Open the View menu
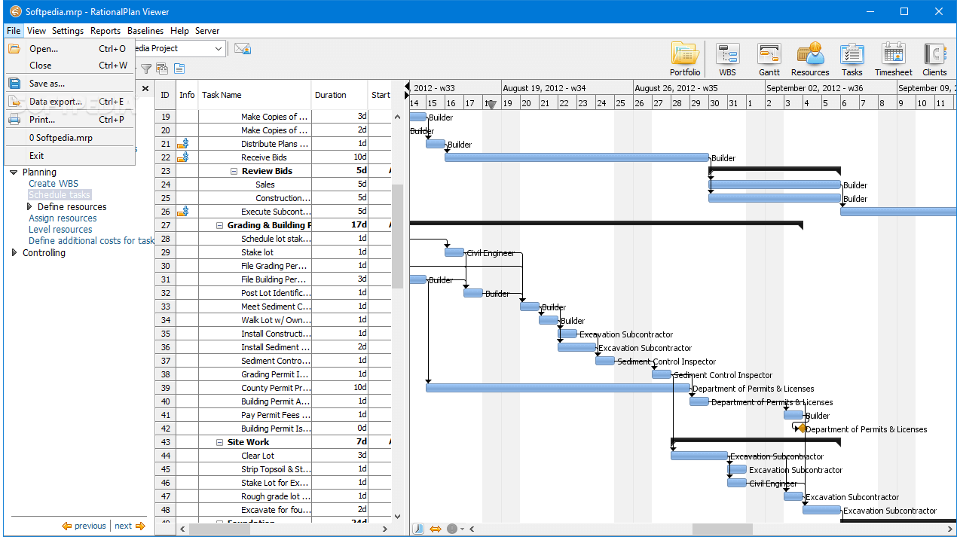Viewport: 957px width, 537px height. pos(36,31)
